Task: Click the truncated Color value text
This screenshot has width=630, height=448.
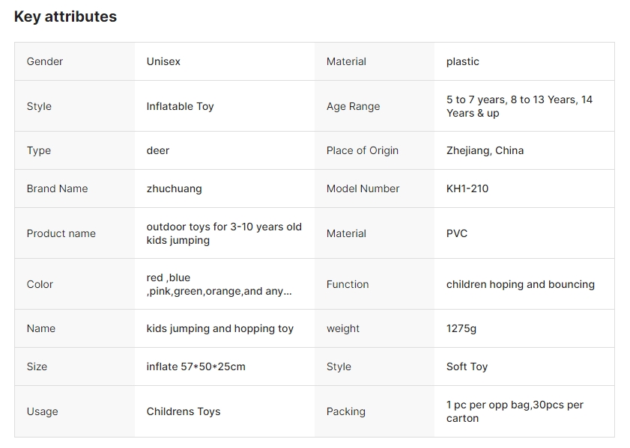Action: 219,284
